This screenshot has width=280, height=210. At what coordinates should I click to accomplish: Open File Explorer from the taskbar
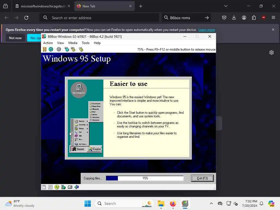coord(161,203)
